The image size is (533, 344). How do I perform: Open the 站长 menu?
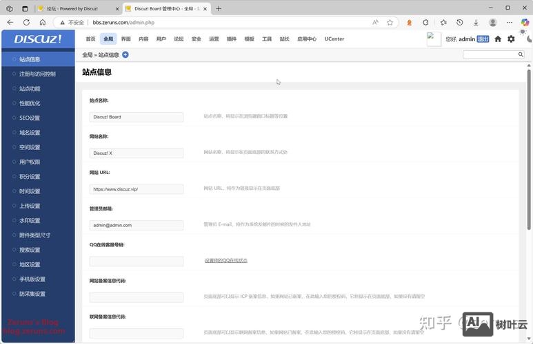285,39
